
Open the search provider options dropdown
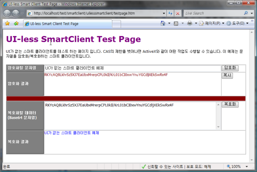[252, 13]
